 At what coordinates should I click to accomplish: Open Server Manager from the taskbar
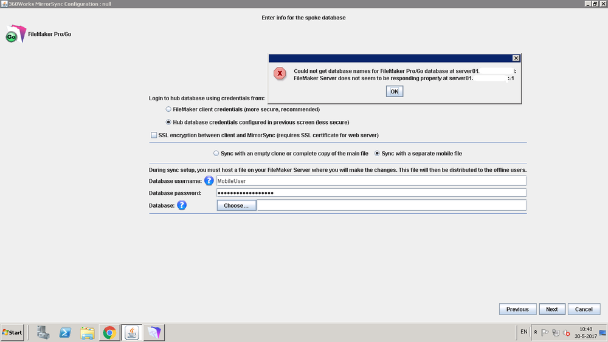pyautogui.click(x=43, y=332)
